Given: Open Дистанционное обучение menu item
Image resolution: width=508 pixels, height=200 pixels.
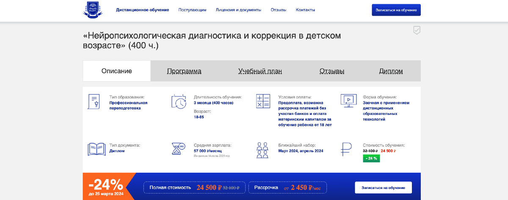Looking at the screenshot, I should pyautogui.click(x=143, y=10).
